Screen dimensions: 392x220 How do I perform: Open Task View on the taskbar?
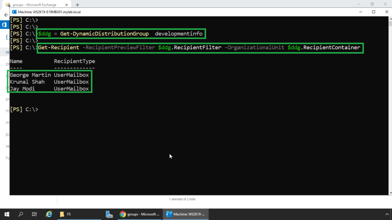coord(34,214)
